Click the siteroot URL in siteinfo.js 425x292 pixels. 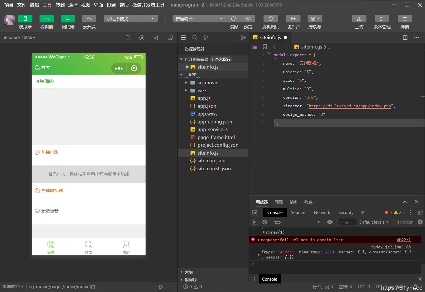click(350, 106)
